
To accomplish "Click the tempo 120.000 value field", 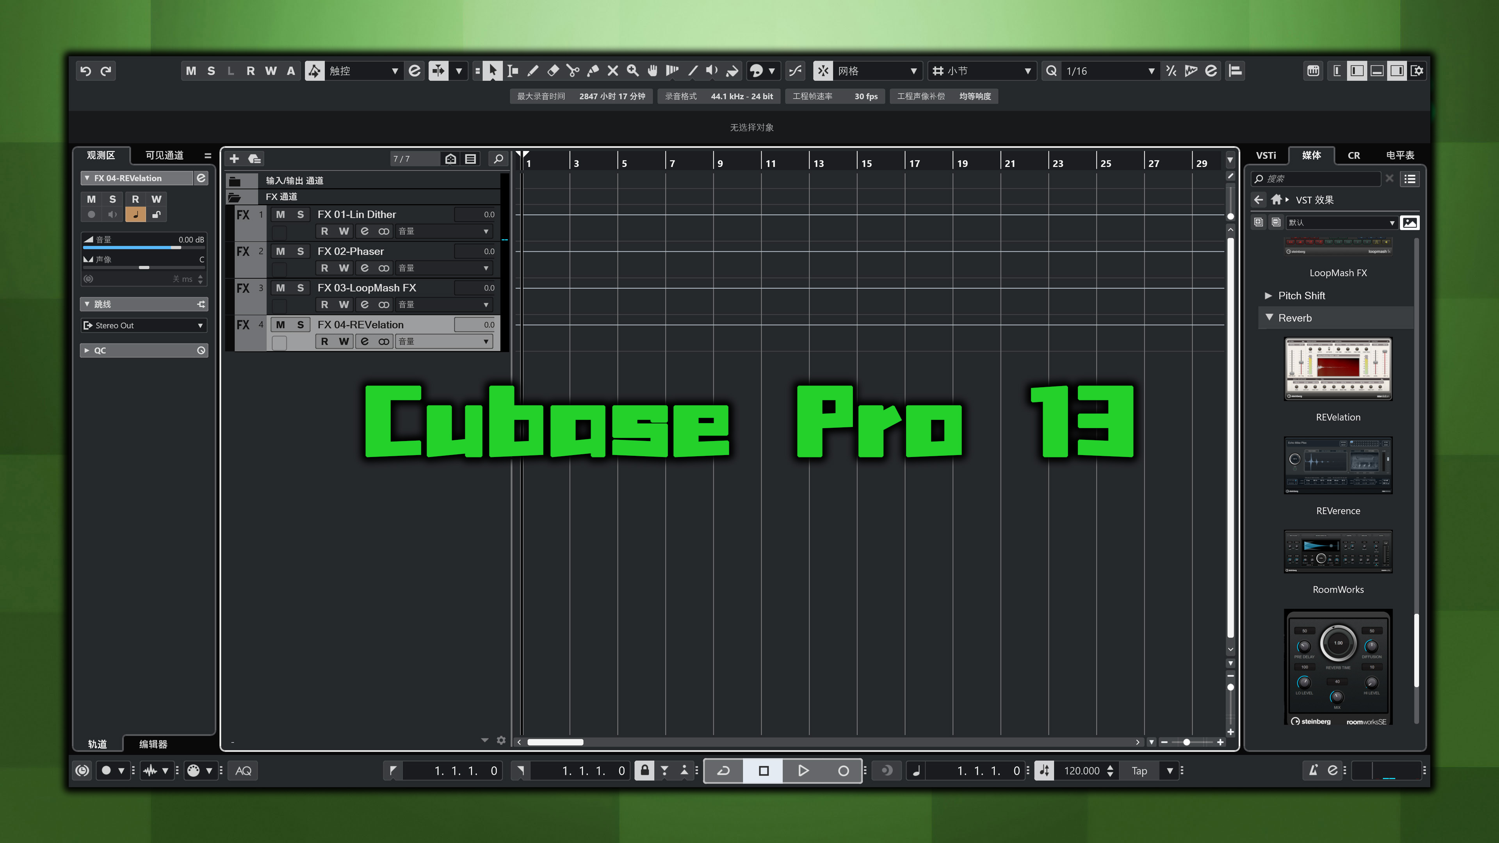I will coord(1081,770).
